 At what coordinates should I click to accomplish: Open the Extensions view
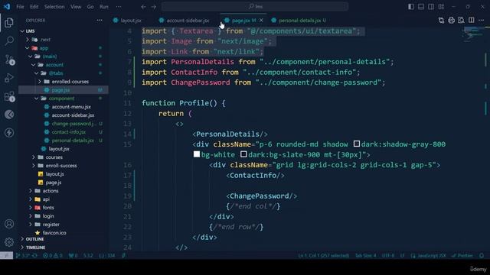(x=9, y=96)
